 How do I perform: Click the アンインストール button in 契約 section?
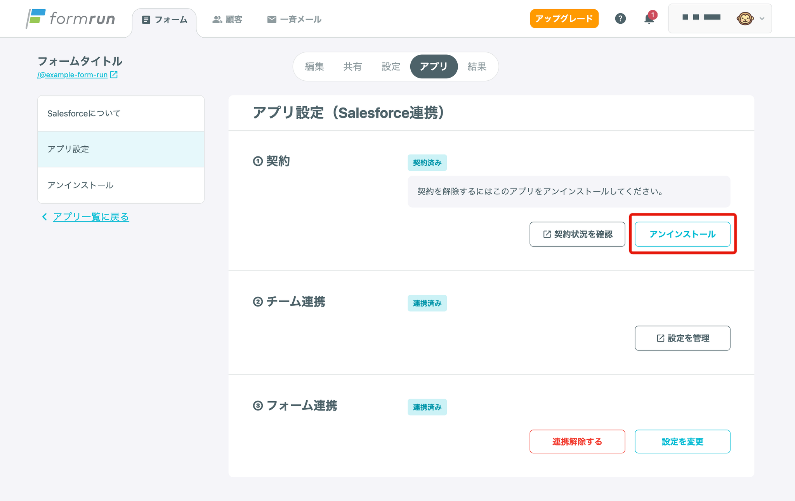click(682, 234)
